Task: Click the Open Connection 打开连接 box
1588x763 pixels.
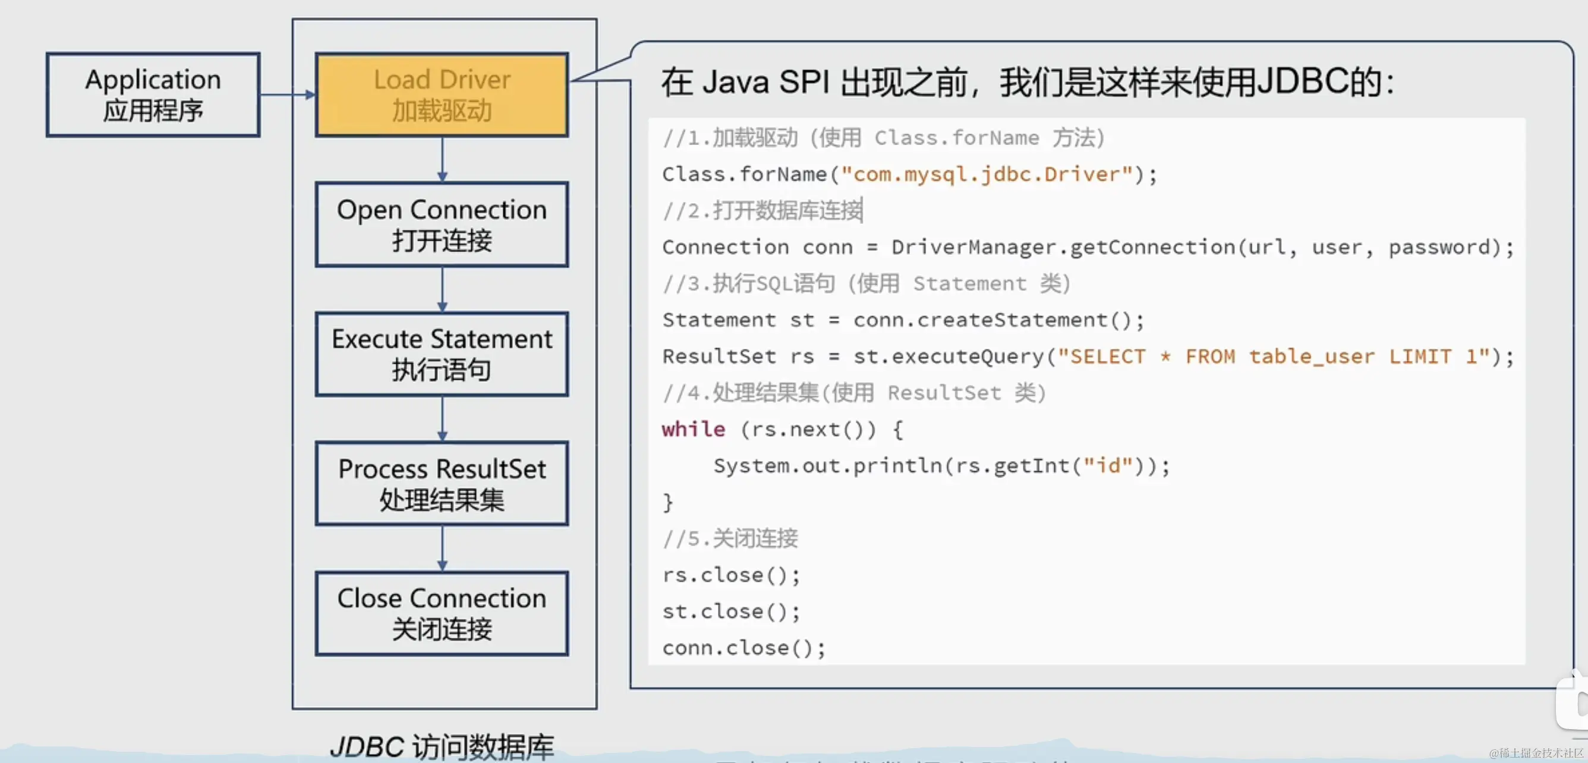Action: tap(442, 223)
